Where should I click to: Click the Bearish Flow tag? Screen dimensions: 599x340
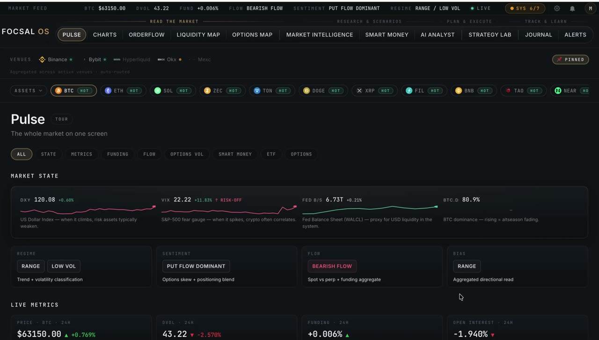[x=332, y=266]
